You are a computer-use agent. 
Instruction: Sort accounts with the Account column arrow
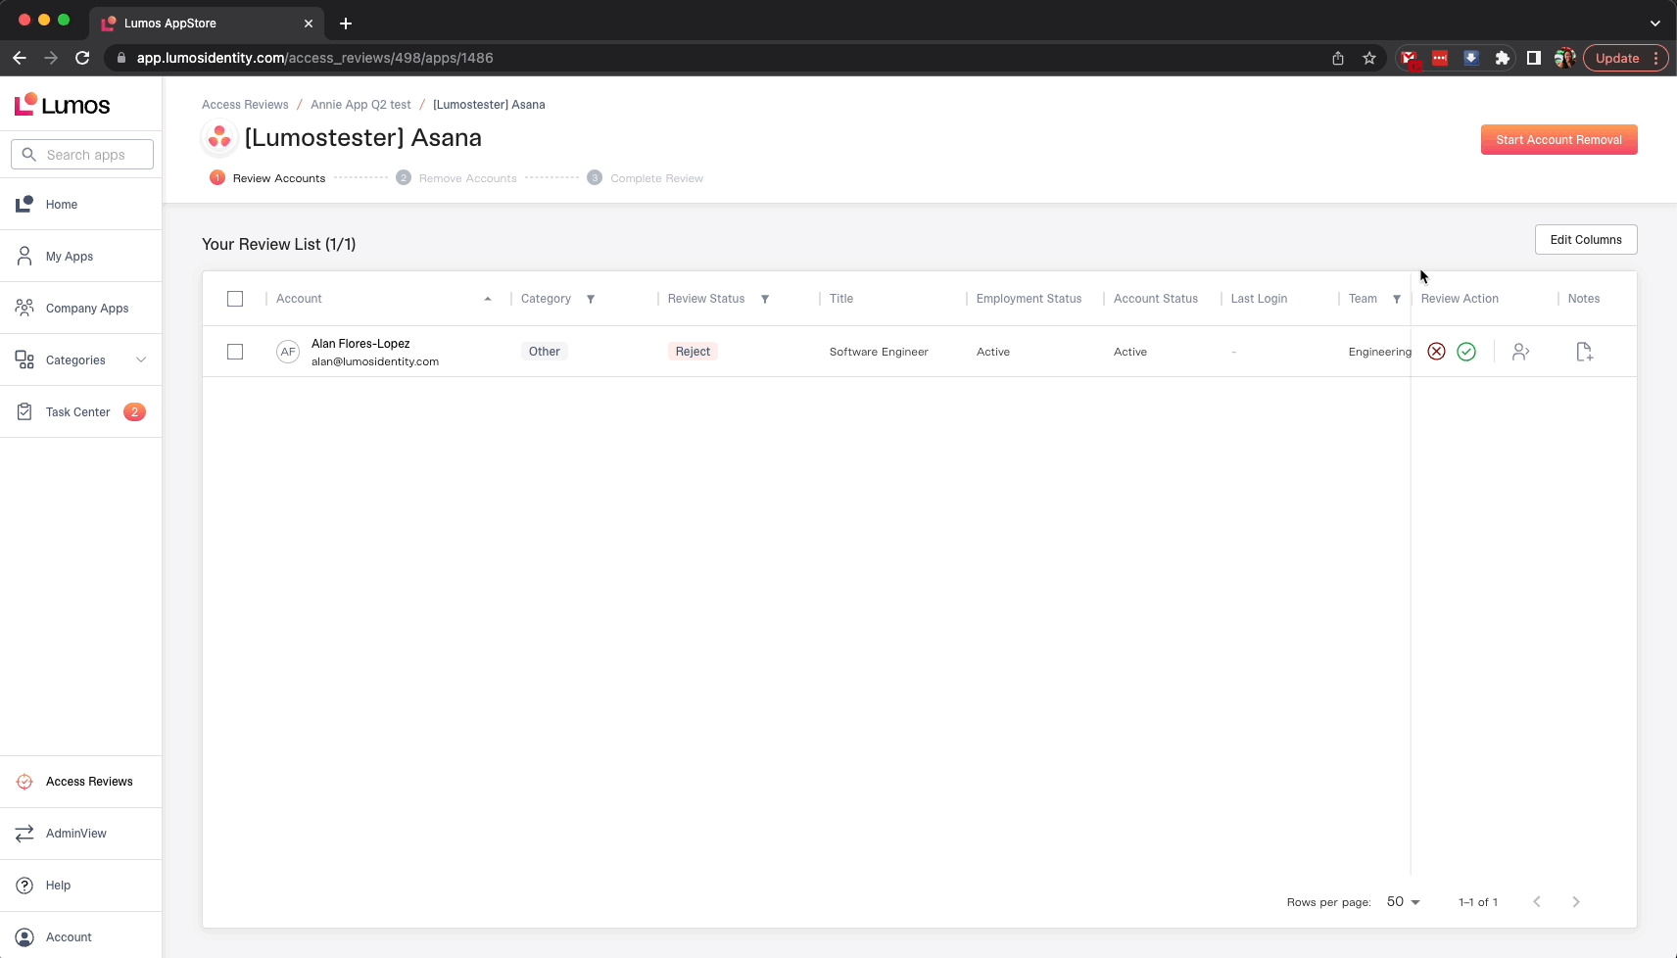pyautogui.click(x=488, y=299)
